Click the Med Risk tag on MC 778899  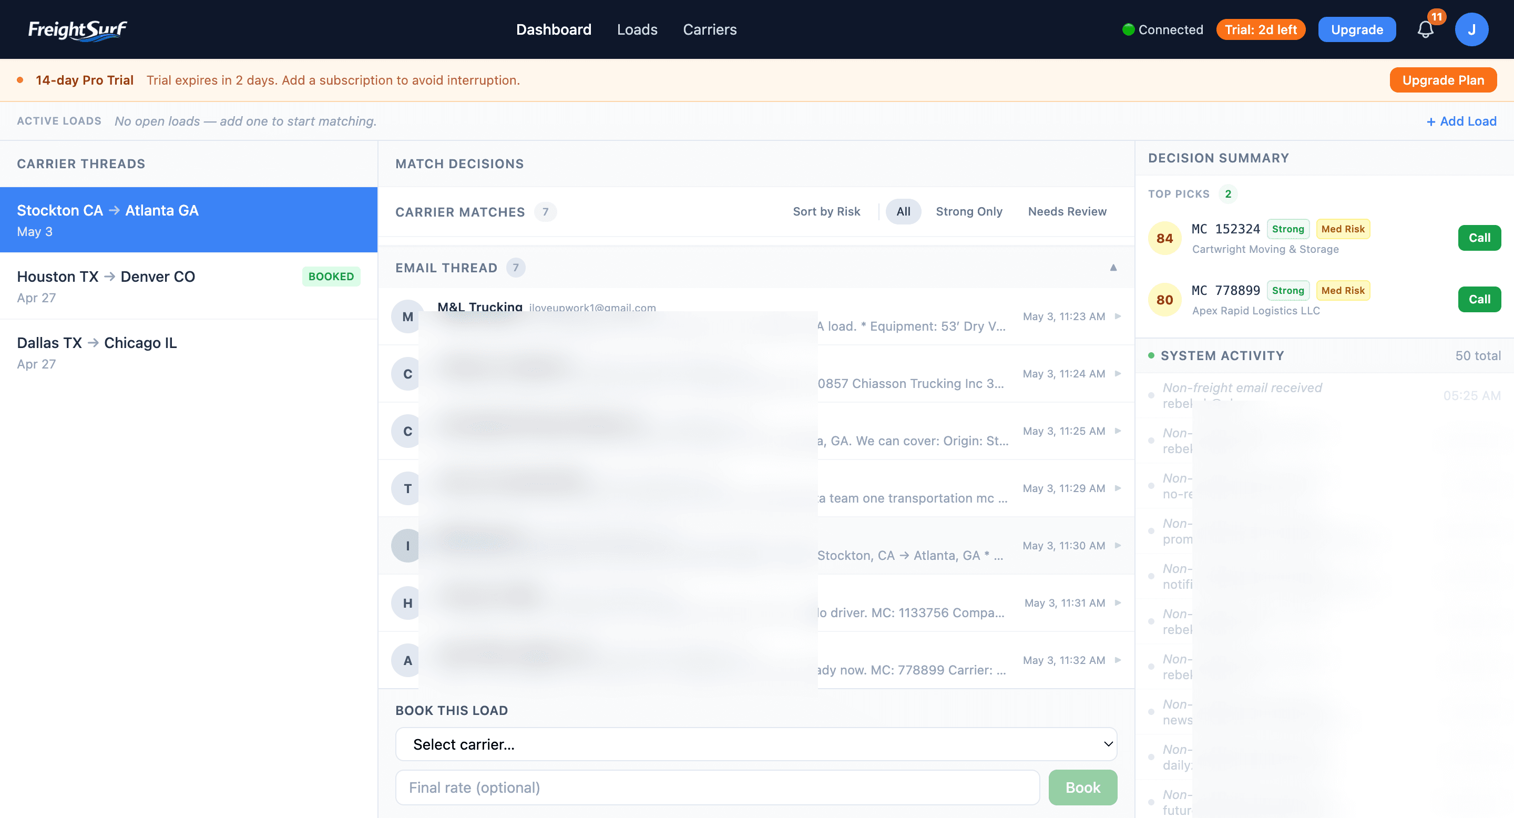point(1343,290)
